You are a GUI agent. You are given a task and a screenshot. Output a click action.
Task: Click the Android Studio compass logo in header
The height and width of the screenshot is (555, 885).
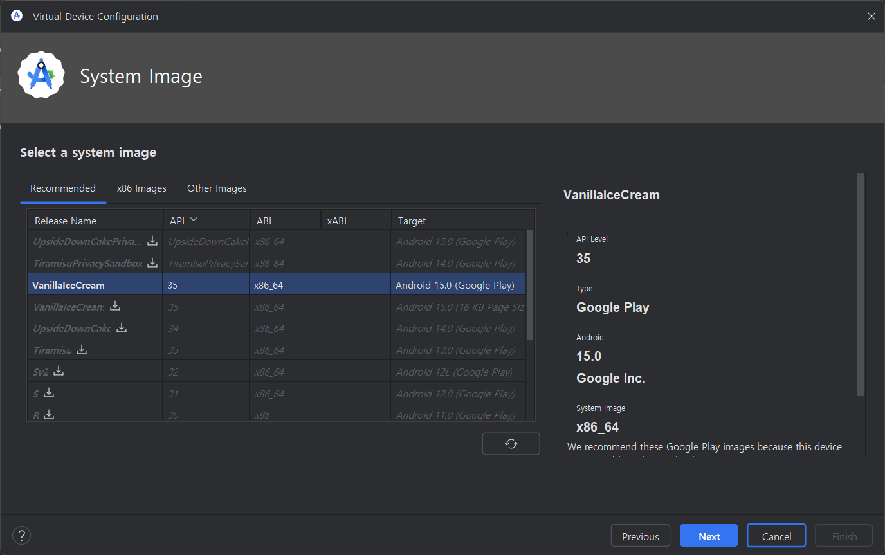click(x=41, y=75)
